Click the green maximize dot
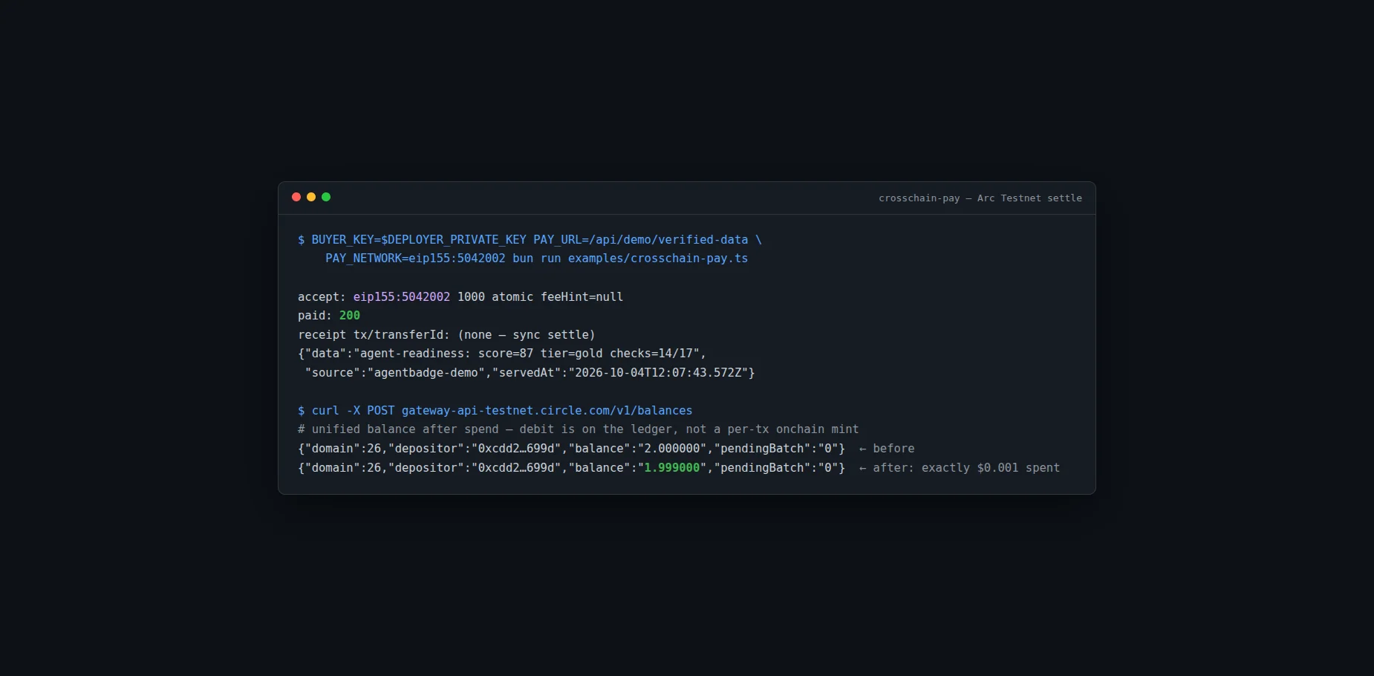Viewport: 1374px width, 676px height. pos(326,197)
